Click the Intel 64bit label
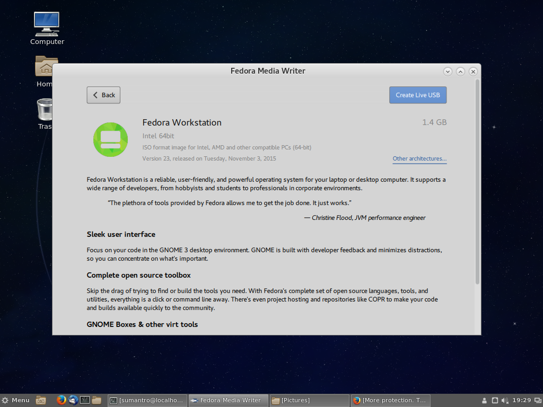The width and height of the screenshot is (543, 407). coord(158,136)
